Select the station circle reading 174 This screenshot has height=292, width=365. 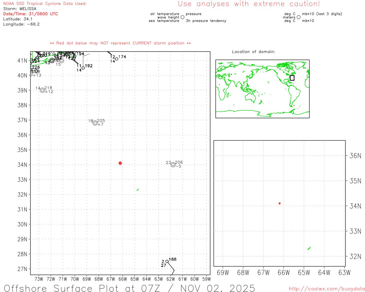[117, 59]
